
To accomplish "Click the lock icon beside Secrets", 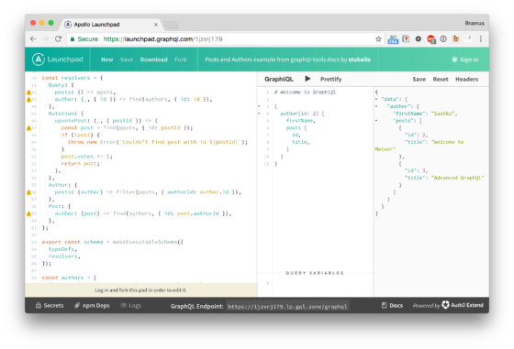I will [x=39, y=306].
